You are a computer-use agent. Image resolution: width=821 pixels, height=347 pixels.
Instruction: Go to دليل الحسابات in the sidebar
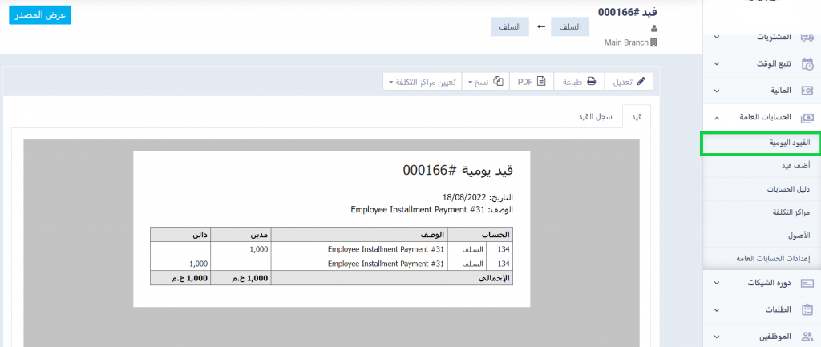click(x=787, y=189)
